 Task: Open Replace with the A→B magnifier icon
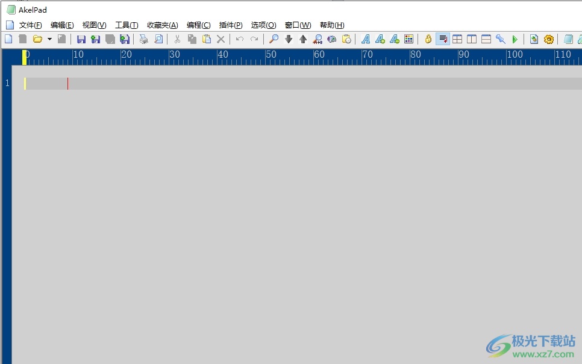coord(318,39)
